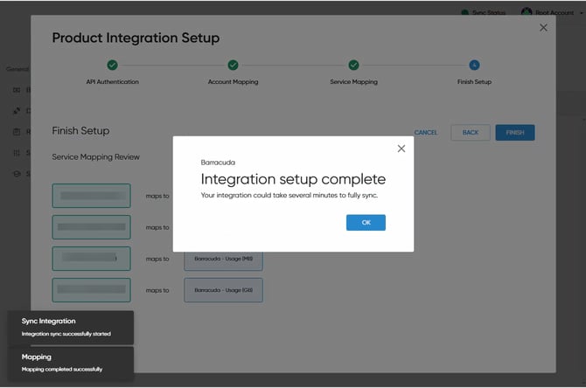The image size is (586, 388).
Task: Open Sync Status indicator in header
Action: (483, 13)
